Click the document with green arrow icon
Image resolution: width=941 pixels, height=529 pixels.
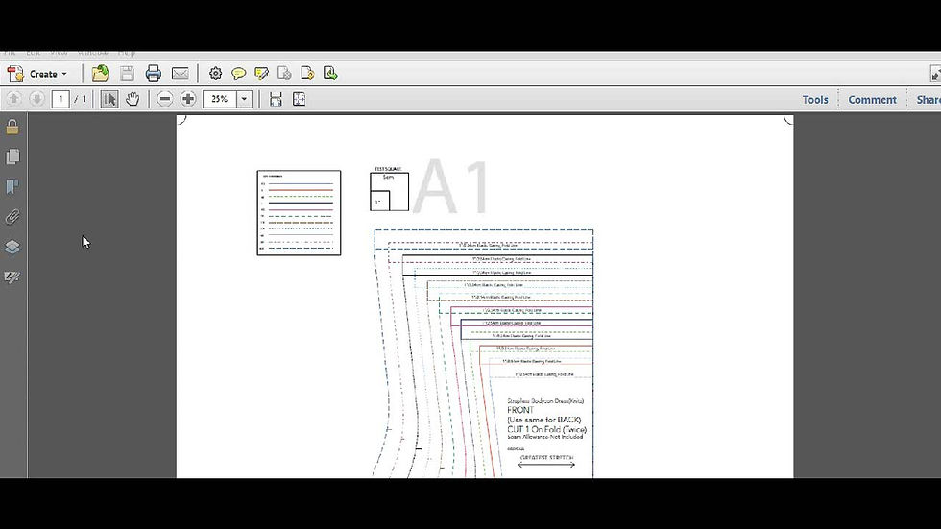[x=330, y=73]
